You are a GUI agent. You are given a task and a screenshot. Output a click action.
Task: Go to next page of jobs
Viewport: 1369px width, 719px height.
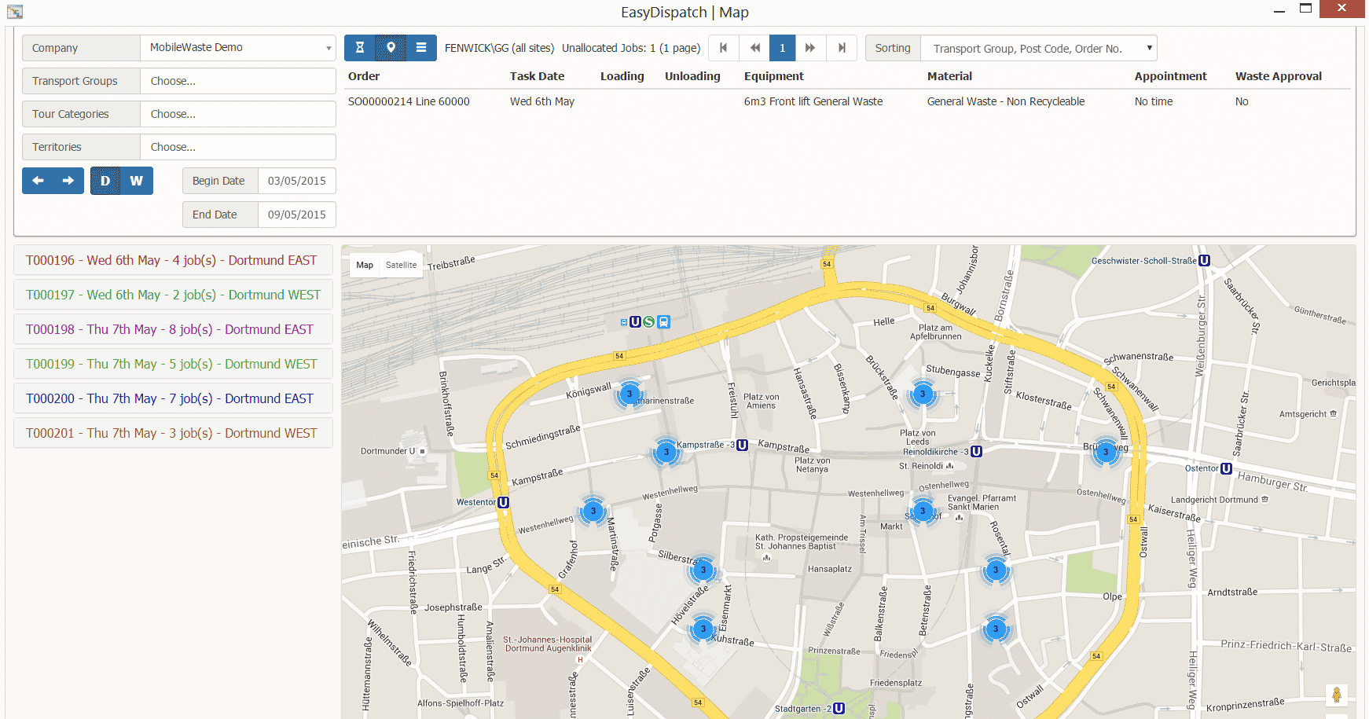810,48
